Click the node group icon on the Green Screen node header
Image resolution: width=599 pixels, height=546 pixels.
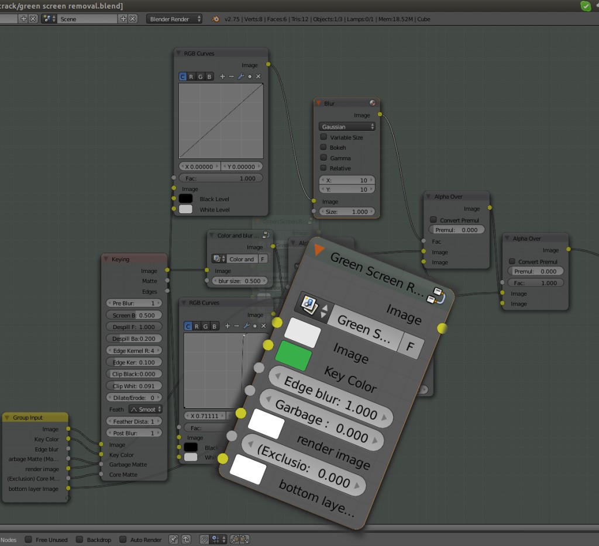pyautogui.click(x=435, y=296)
